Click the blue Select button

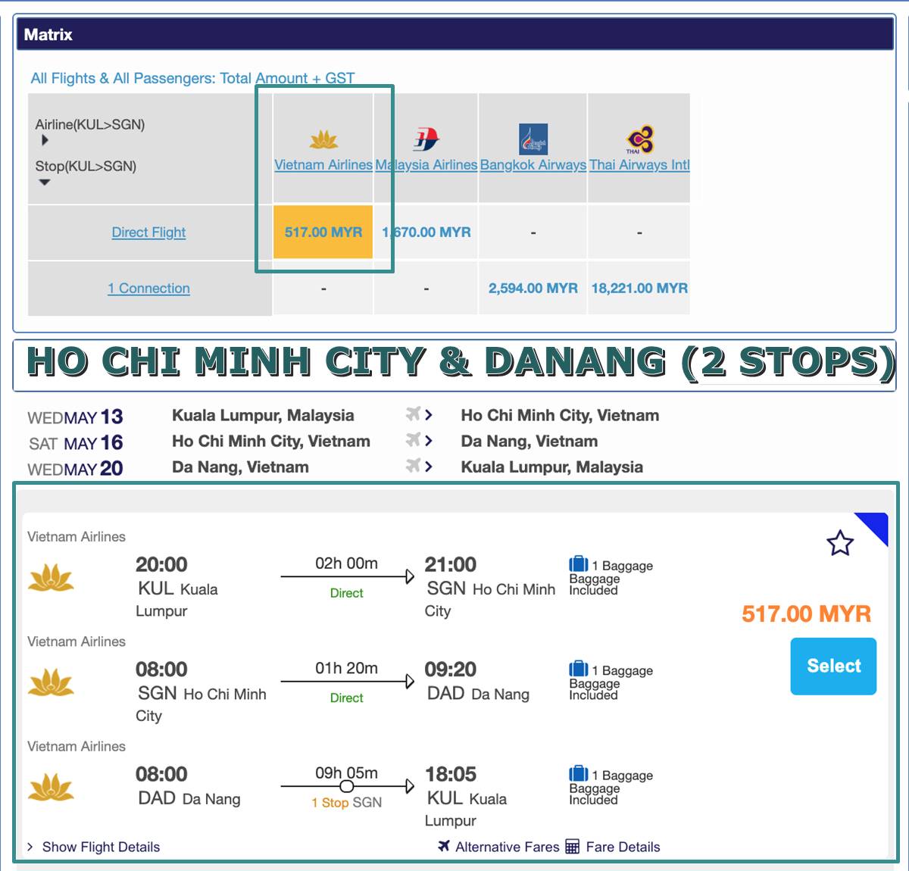833,666
